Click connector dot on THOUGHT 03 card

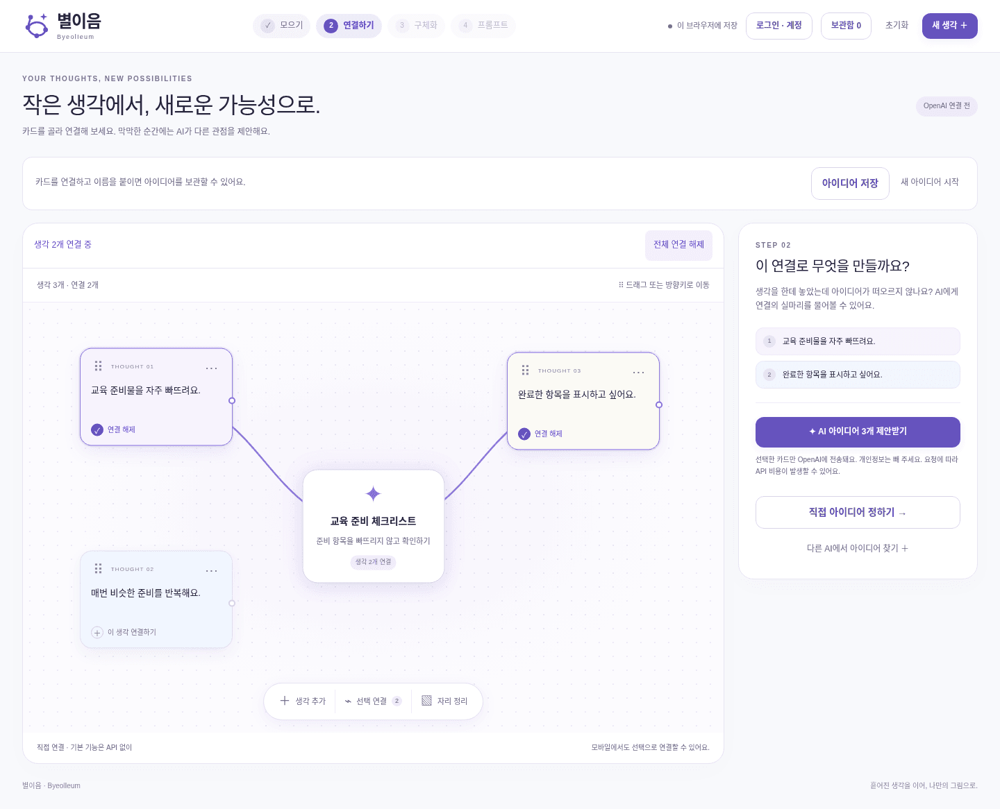[x=659, y=404]
